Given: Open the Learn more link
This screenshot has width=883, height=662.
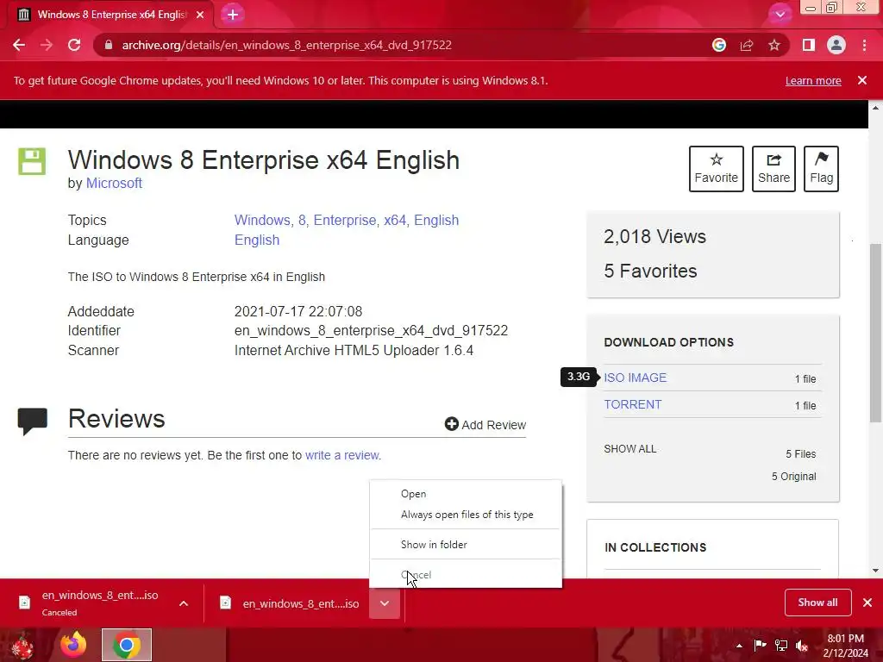Looking at the screenshot, I should [x=813, y=80].
